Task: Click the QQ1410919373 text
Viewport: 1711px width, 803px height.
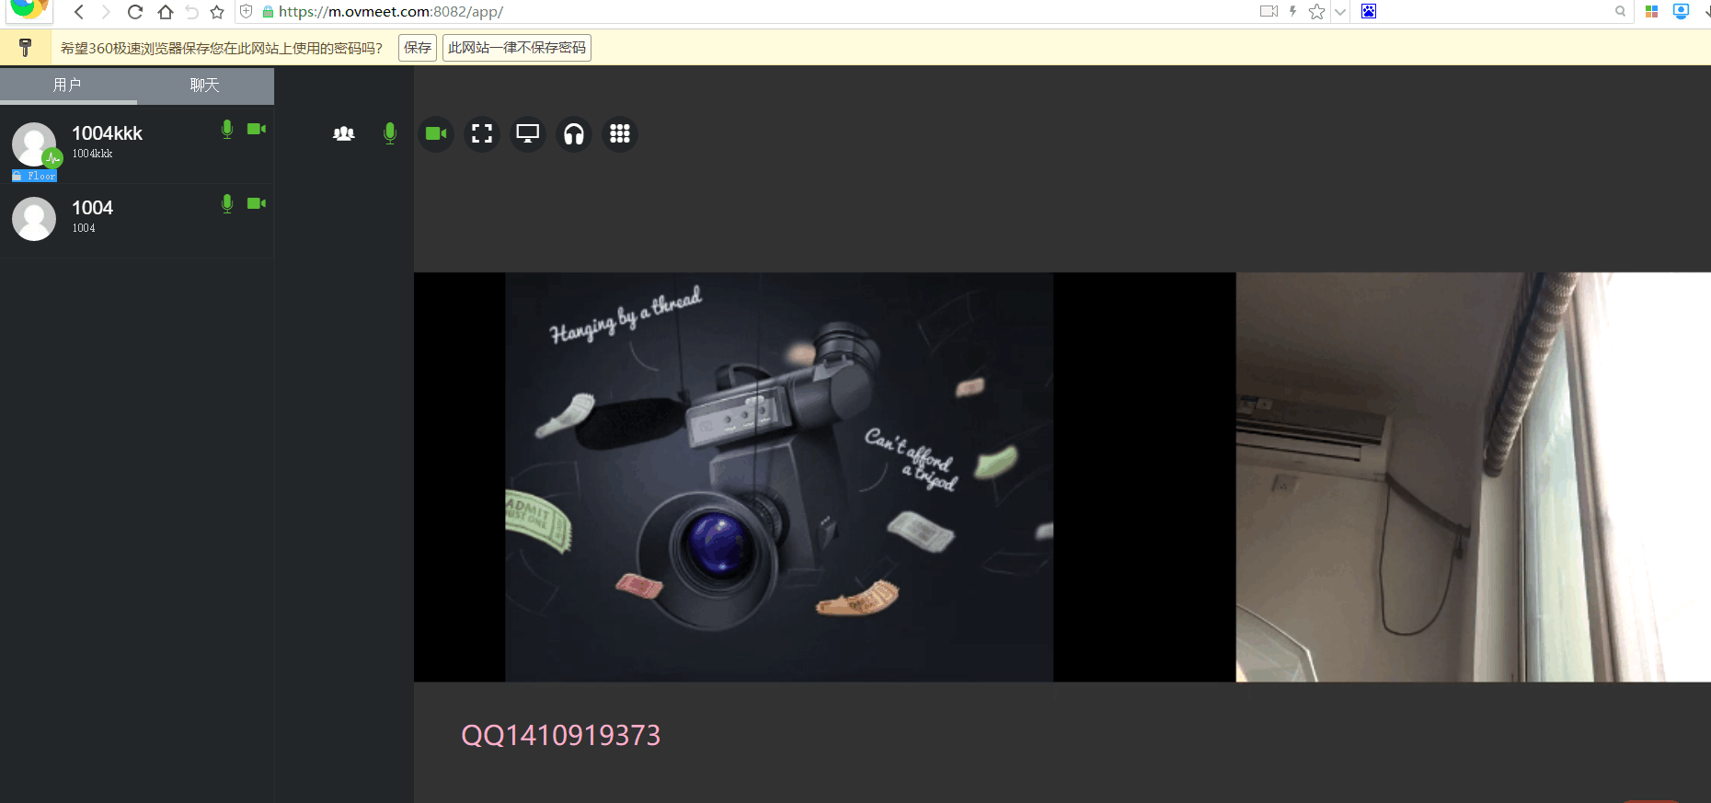Action: (x=561, y=735)
